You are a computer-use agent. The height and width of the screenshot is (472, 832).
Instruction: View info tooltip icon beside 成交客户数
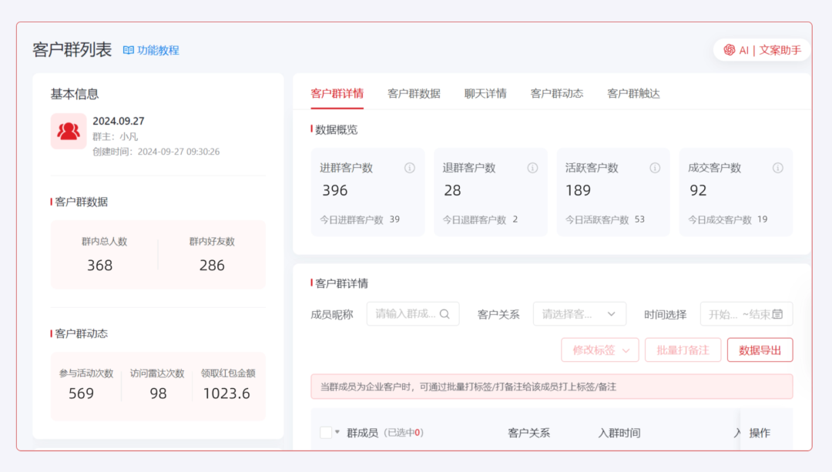778,168
